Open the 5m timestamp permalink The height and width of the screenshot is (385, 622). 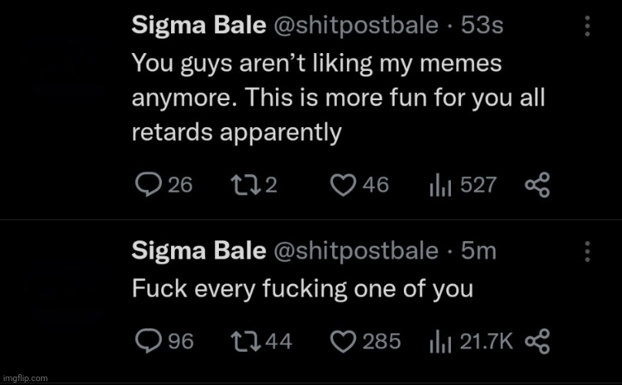coord(479,251)
